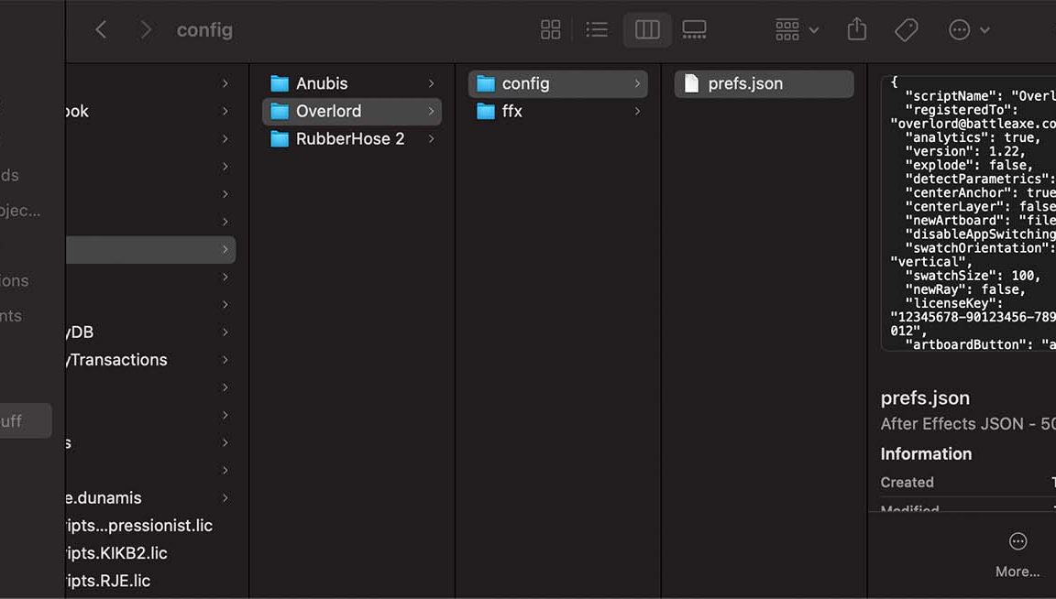Click the JSON preview thumbnail
1056x599 pixels.
968,212
